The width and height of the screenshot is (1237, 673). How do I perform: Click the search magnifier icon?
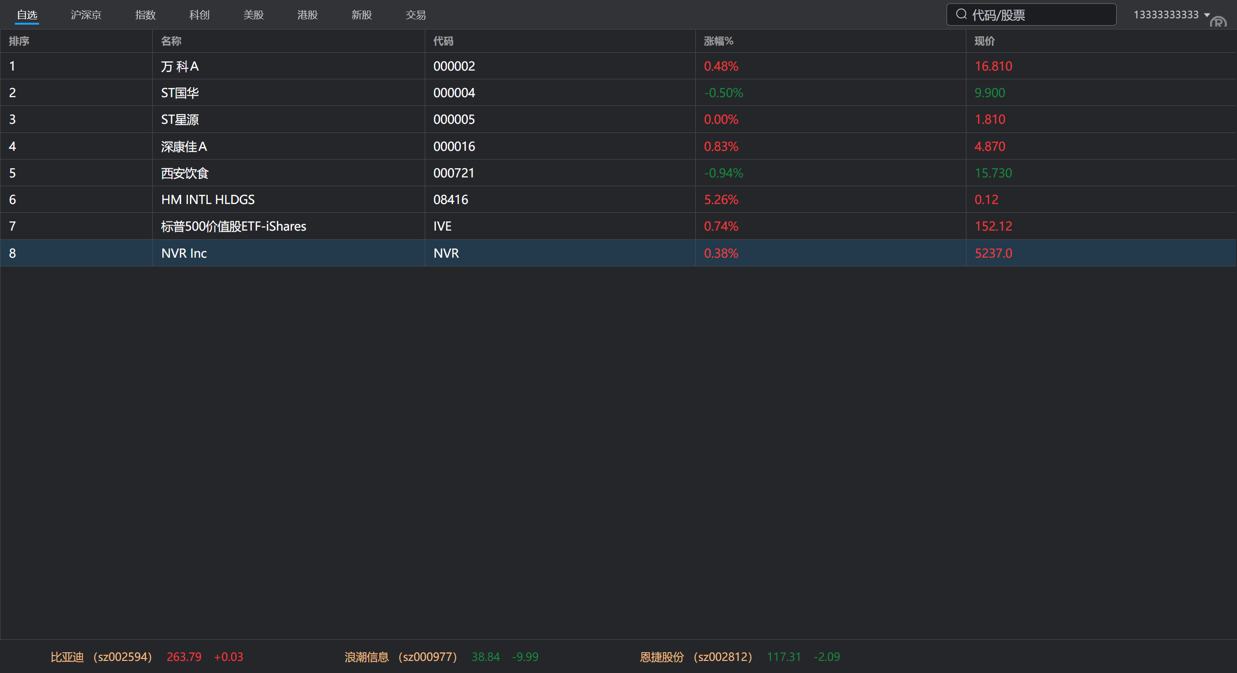[961, 15]
